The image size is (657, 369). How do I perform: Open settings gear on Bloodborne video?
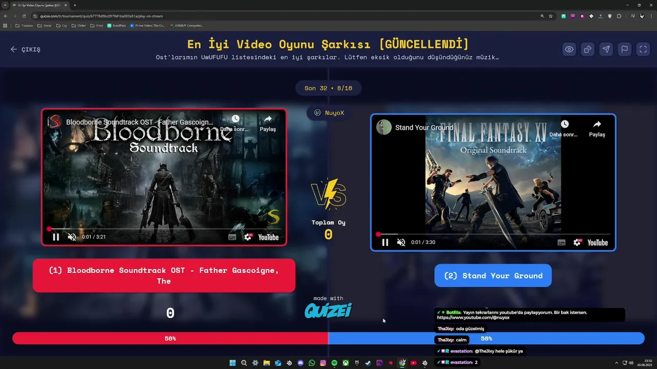point(248,237)
